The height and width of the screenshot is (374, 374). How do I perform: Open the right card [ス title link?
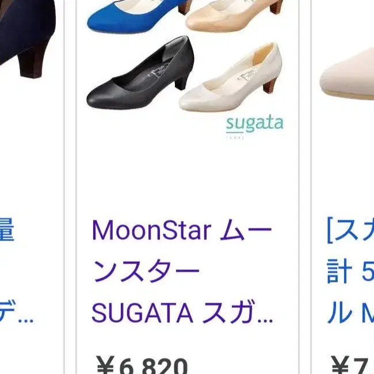(350, 230)
